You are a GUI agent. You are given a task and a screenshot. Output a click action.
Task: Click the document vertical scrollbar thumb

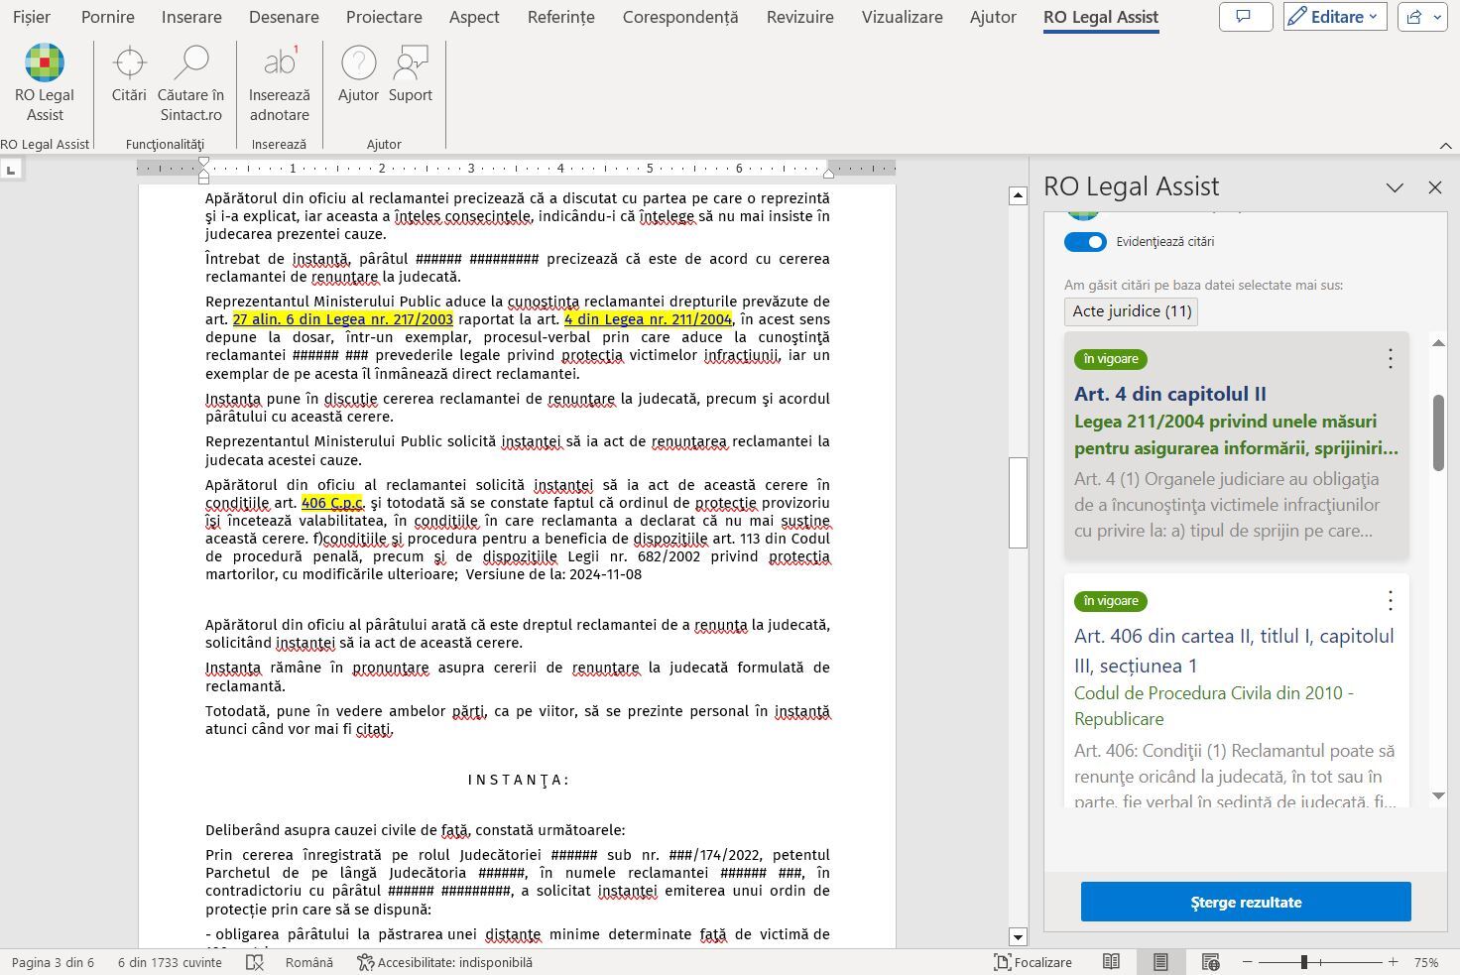[x=1018, y=502]
